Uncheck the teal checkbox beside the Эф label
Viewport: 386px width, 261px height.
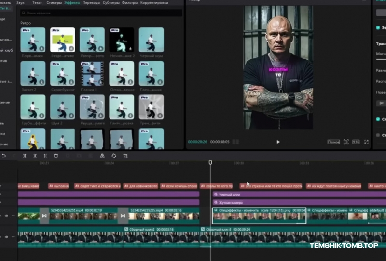click(x=378, y=28)
